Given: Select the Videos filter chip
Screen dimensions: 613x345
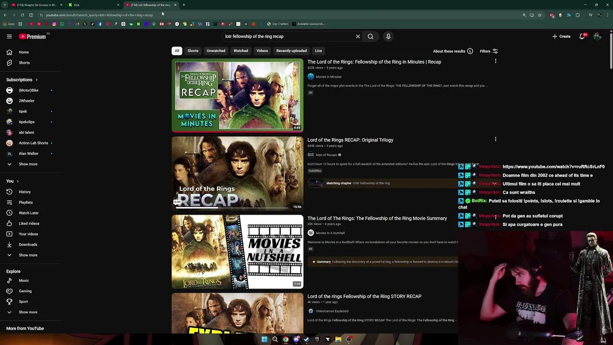Looking at the screenshot, I should click(x=262, y=51).
